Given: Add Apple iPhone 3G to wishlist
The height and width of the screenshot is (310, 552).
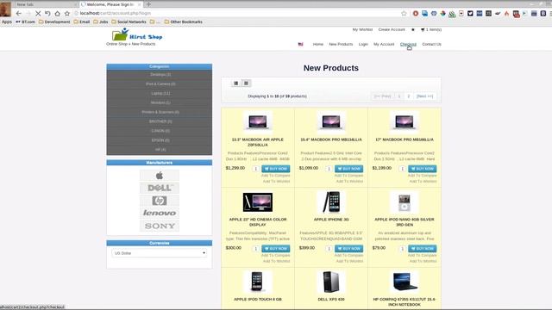Looking at the screenshot, I should [x=349, y=261].
